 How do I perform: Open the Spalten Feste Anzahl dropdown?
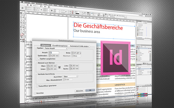[x=56, y=48]
